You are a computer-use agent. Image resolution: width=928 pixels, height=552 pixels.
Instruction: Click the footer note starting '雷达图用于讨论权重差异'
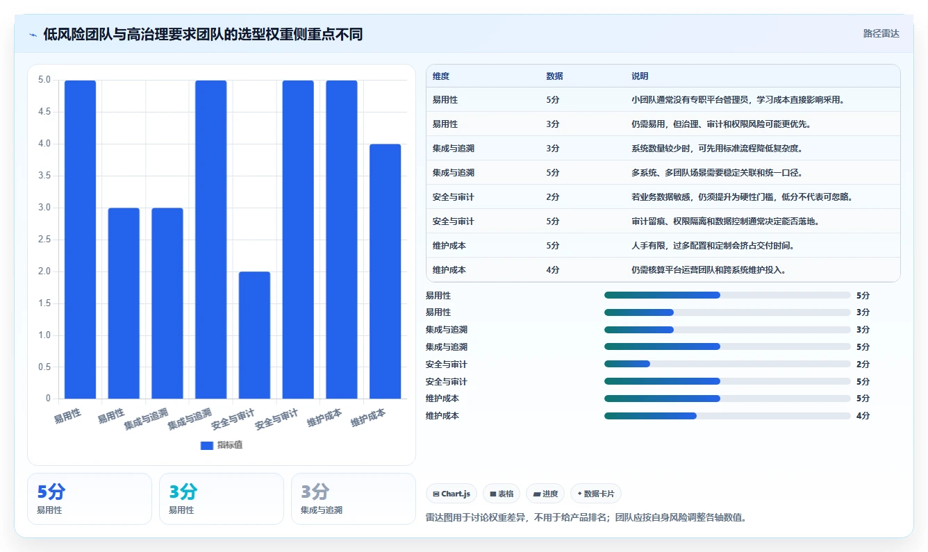point(586,518)
